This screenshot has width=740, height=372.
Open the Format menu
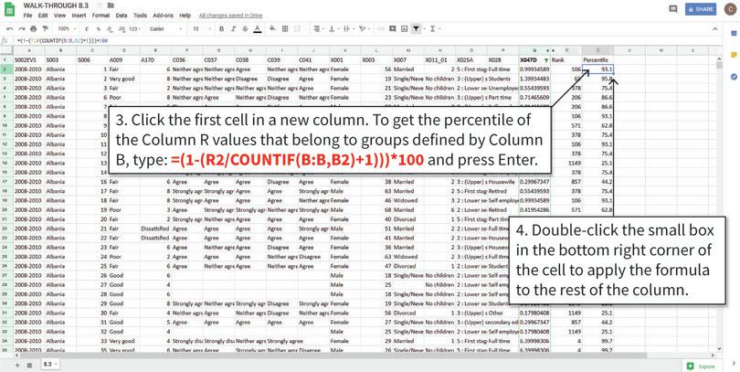click(x=100, y=16)
